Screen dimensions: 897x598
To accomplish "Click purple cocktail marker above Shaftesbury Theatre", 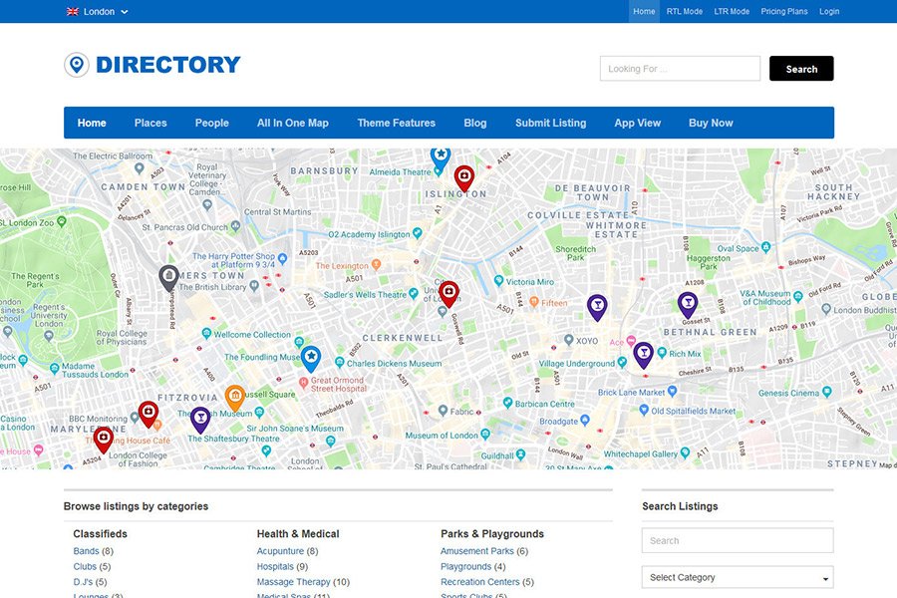I will (200, 420).
